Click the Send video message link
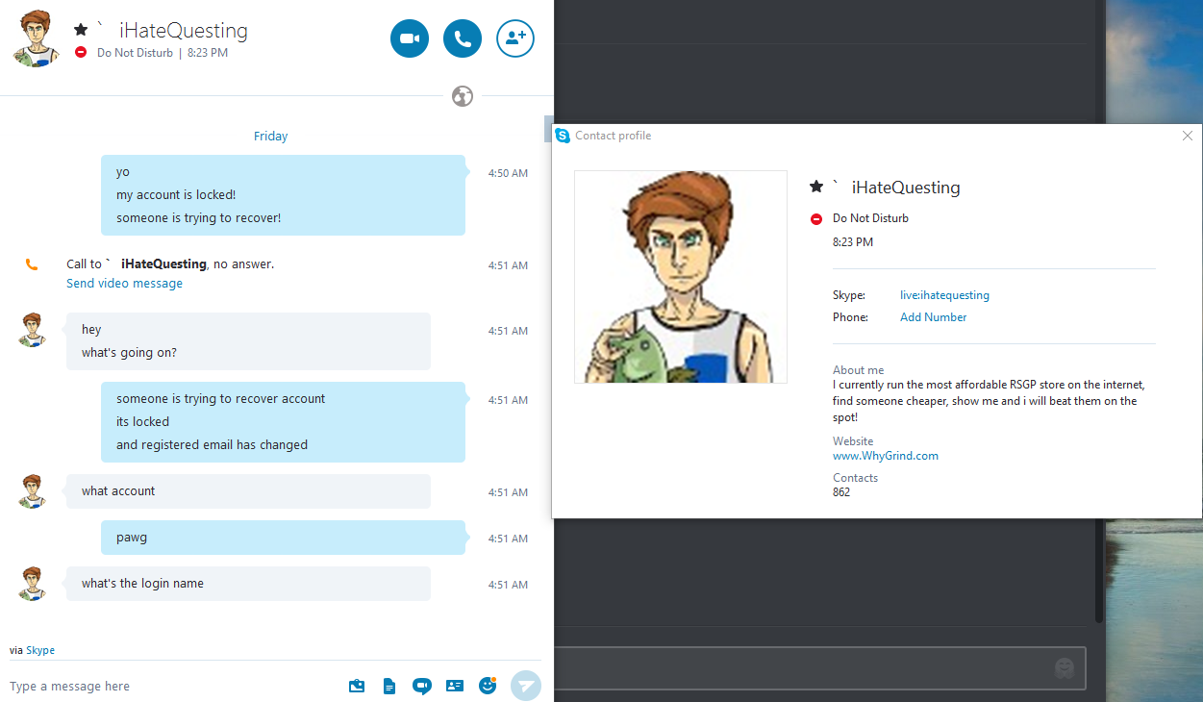 124,284
